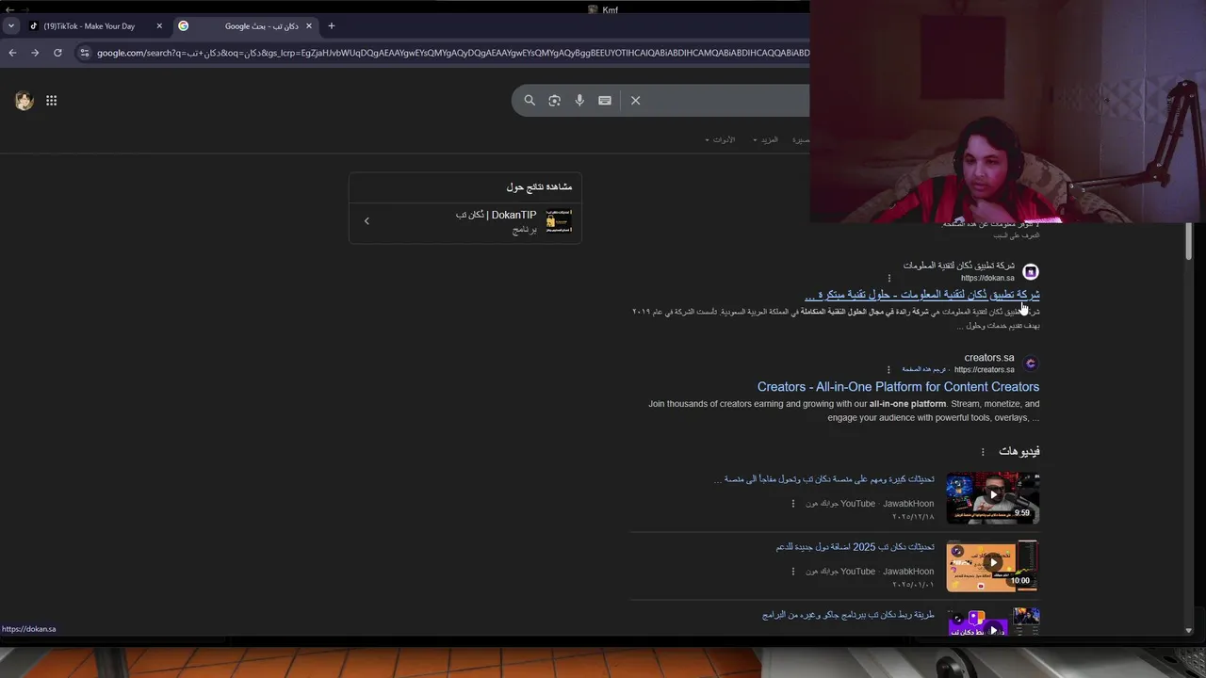The image size is (1206, 678).
Task: Open the third video thumbnail at bottom
Action: coord(993,621)
